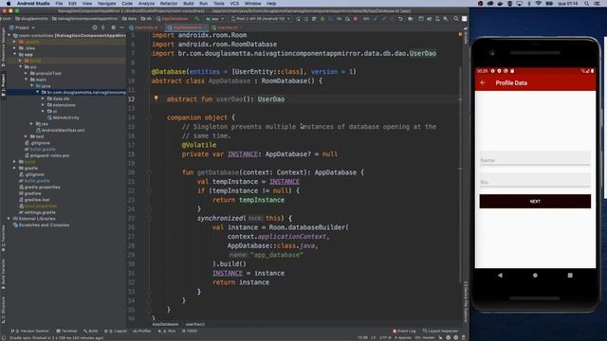Screen dimensions: 607x341
Task: Click the red Stop button in toolbar
Action: point(355,19)
